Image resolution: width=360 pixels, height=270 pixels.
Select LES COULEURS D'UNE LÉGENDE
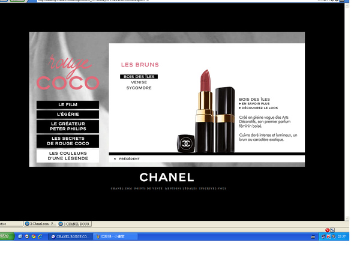click(68, 156)
